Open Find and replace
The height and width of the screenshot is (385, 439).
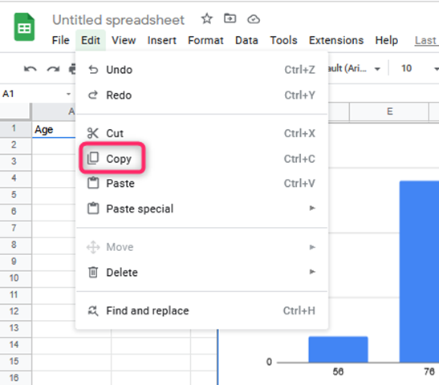click(x=201, y=310)
